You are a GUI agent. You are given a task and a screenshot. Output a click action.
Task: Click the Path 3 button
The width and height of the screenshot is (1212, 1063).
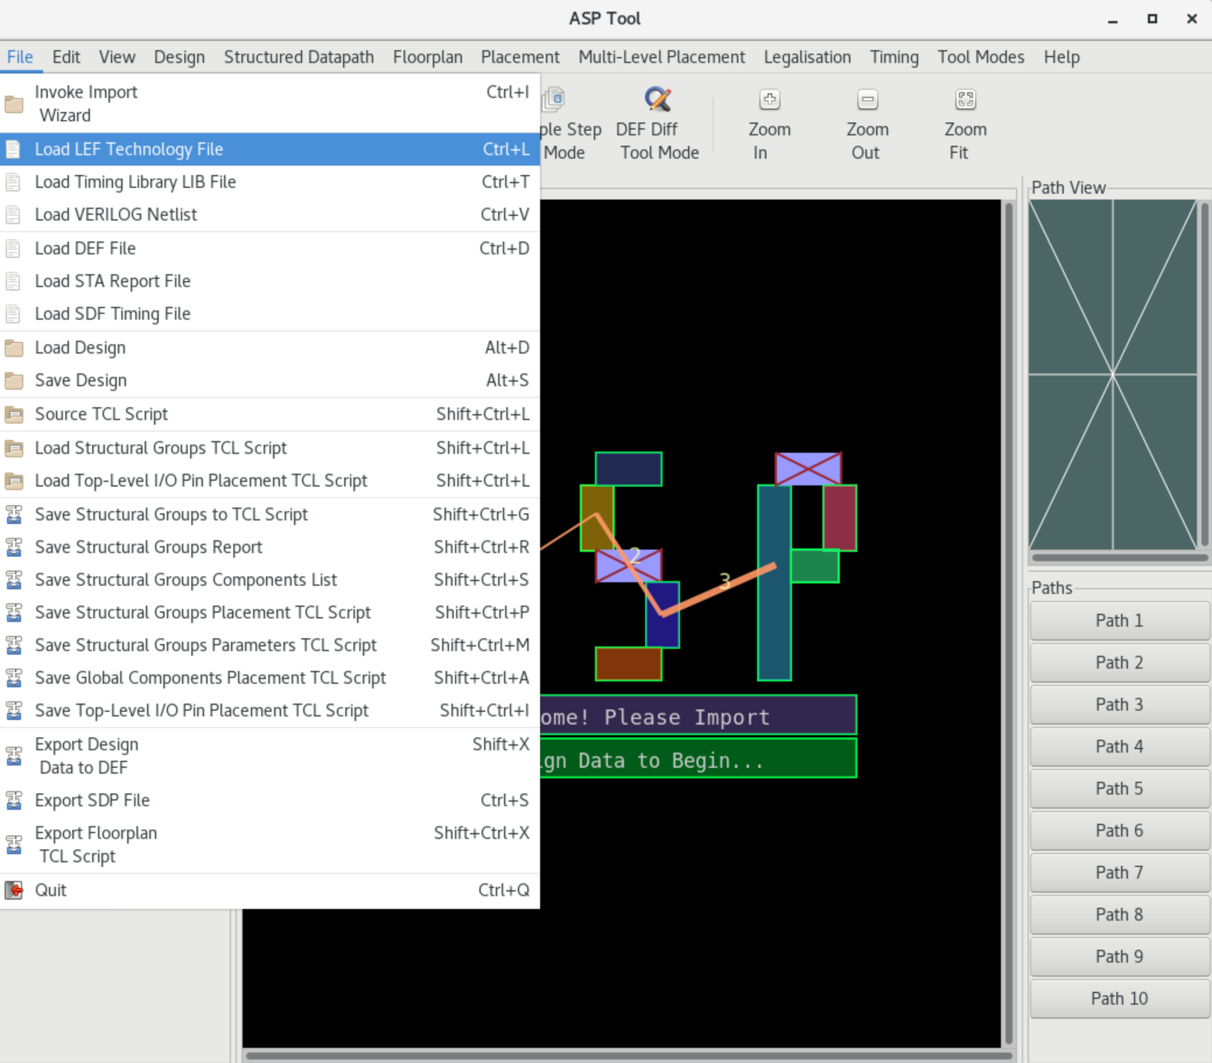coord(1119,705)
